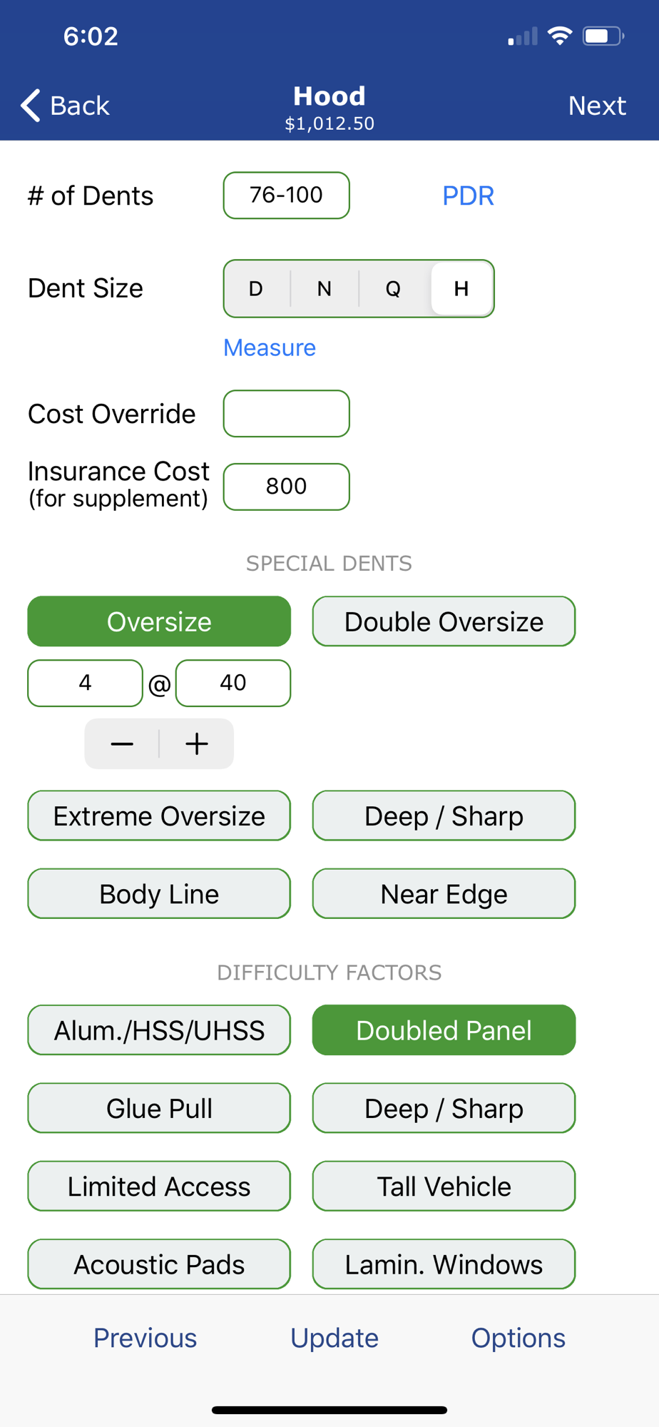Enable the Glue Pull difficulty factor
659x1427 pixels.
(159, 1108)
